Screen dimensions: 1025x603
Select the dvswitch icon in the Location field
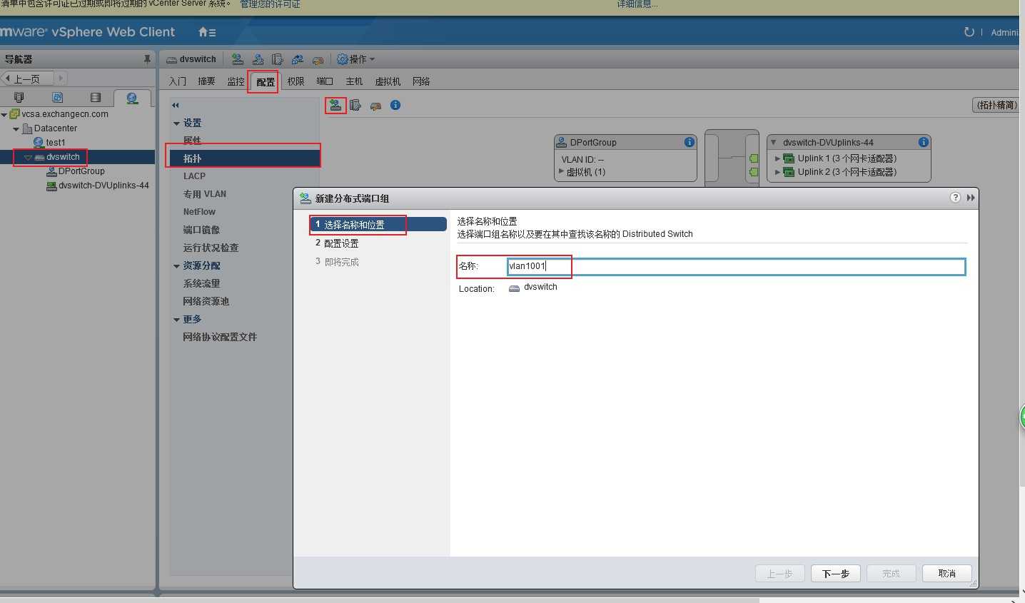[x=514, y=288]
